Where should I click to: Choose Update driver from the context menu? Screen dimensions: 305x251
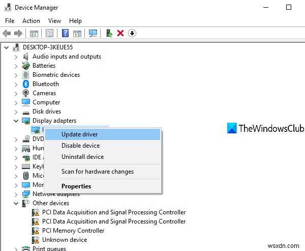(x=80, y=134)
